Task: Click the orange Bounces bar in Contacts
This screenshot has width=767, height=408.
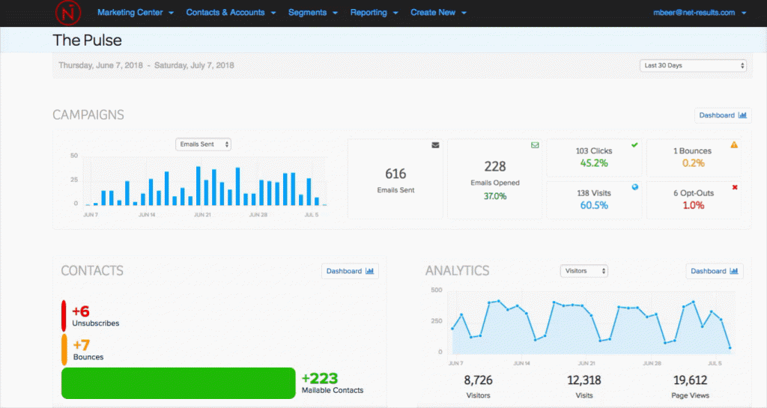Action: (x=64, y=350)
